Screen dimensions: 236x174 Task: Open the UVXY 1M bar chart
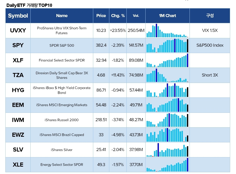click(167, 31)
